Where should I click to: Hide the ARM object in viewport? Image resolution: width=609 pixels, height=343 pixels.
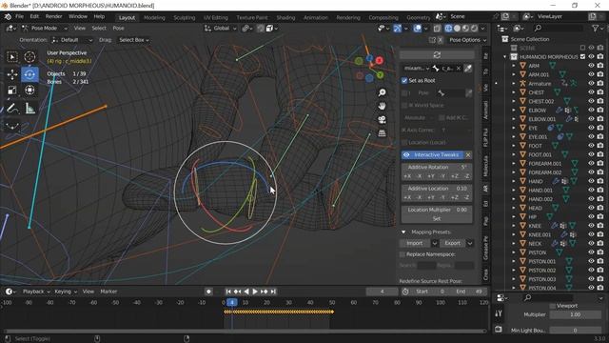click(591, 66)
